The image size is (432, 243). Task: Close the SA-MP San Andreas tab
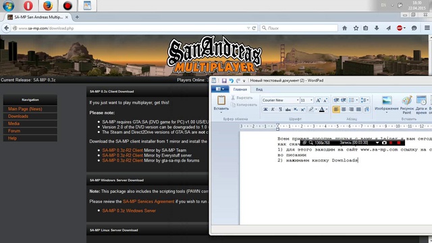pyautogui.click(x=67, y=17)
